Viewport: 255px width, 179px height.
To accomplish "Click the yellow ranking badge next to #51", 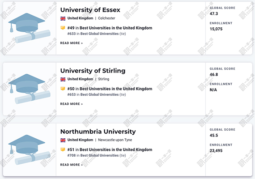I will (x=63, y=149).
